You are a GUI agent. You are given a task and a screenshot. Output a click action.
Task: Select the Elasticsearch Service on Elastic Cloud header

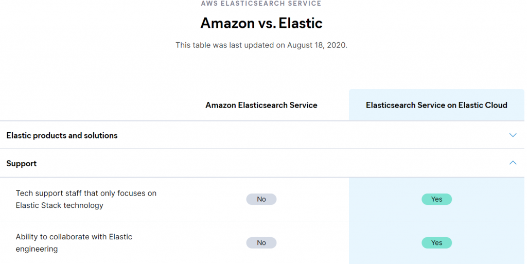point(436,105)
